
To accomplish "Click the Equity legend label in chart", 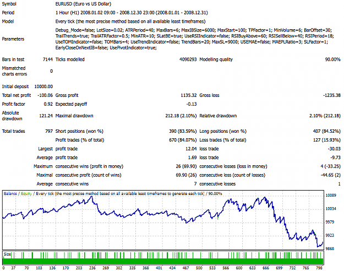I will pos(26,194).
